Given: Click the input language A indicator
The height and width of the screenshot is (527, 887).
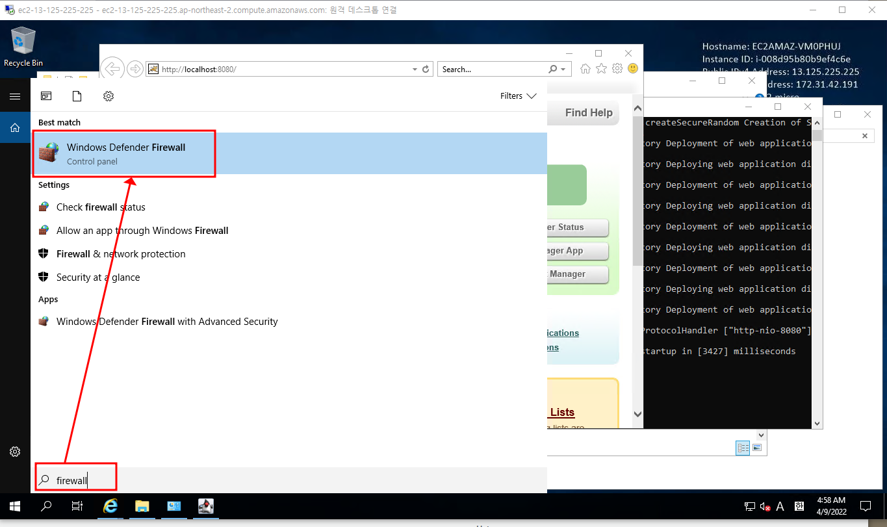Looking at the screenshot, I should [780, 506].
